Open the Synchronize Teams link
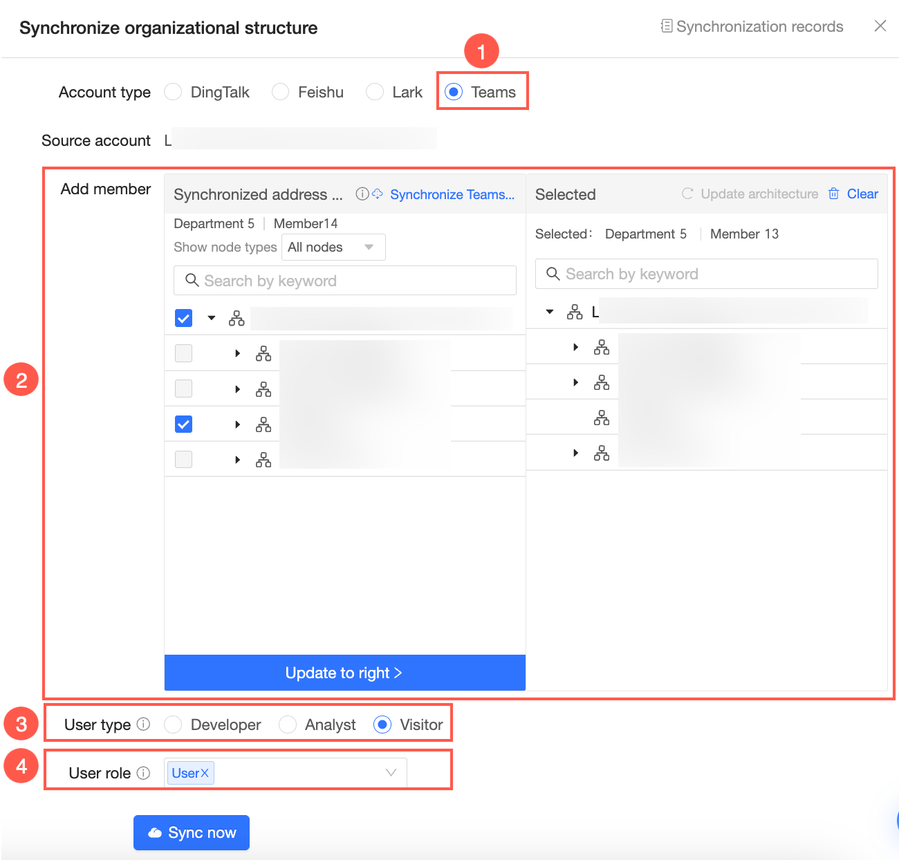 point(452,194)
